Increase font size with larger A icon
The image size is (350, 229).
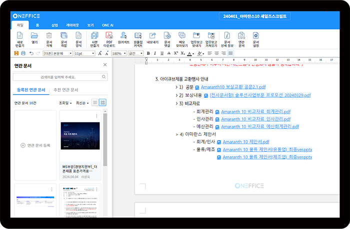100,53
